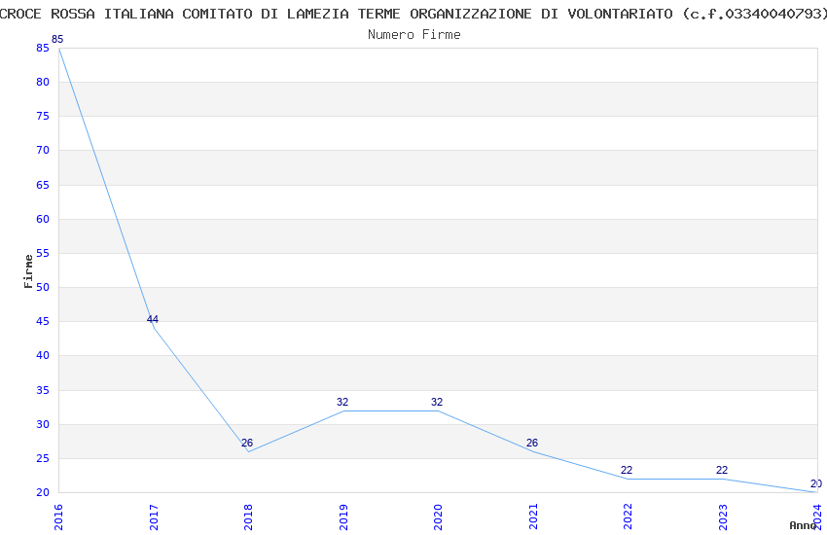Click the y-axis tick value 20
This screenshot has height=535, width=827.
[x=43, y=493]
